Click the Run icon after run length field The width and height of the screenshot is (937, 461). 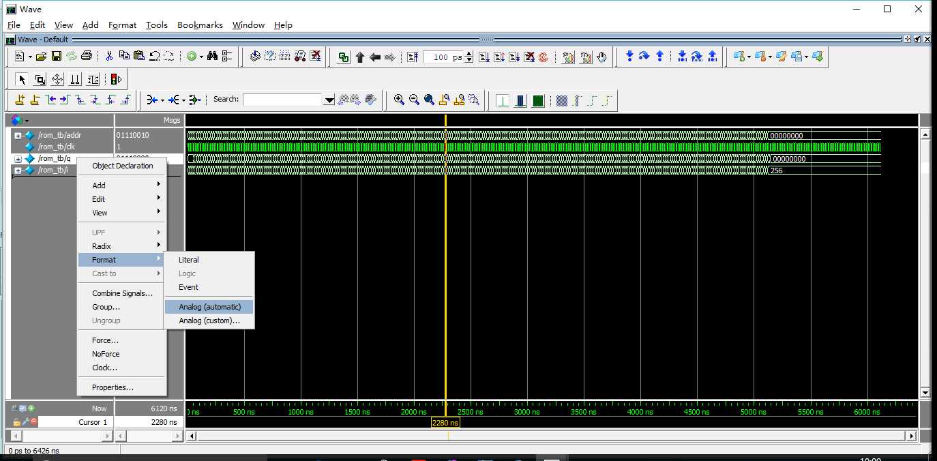(x=484, y=57)
